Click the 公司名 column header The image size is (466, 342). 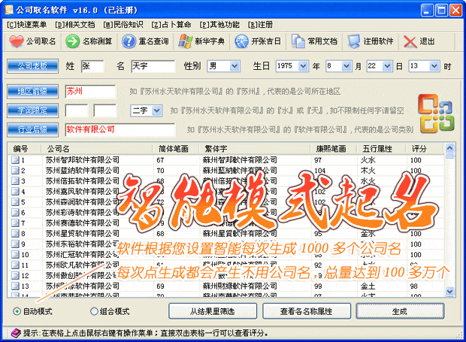[x=98, y=149]
